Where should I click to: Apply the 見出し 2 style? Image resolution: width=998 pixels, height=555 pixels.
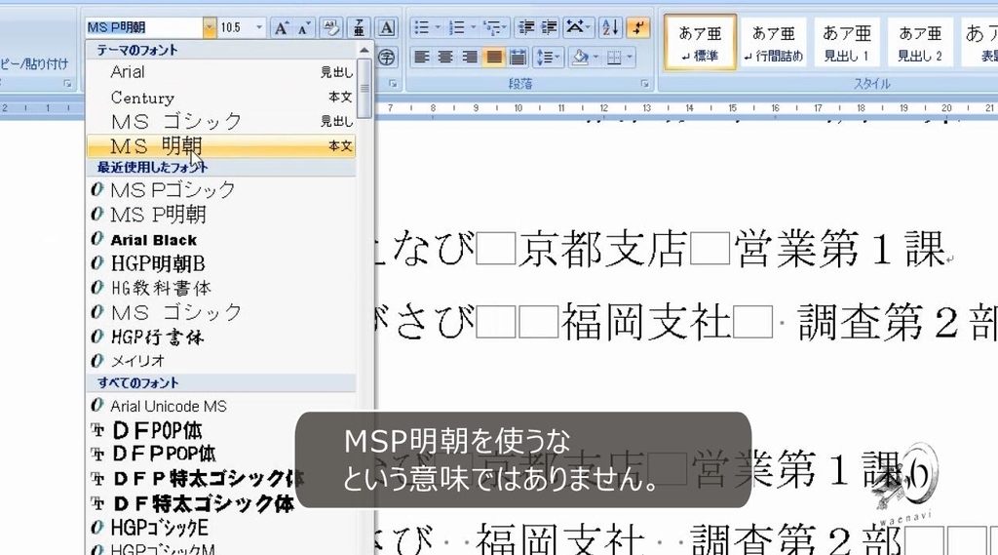tap(920, 41)
